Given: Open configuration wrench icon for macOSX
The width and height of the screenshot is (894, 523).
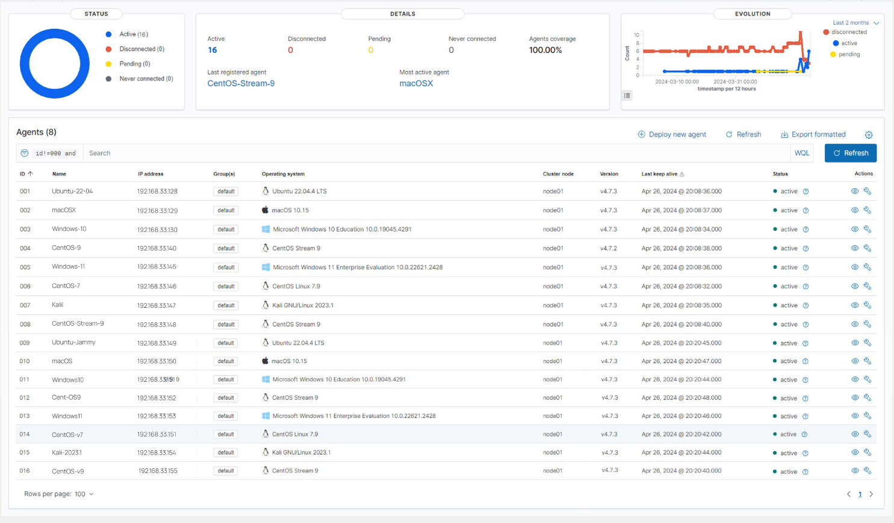Looking at the screenshot, I should (868, 210).
